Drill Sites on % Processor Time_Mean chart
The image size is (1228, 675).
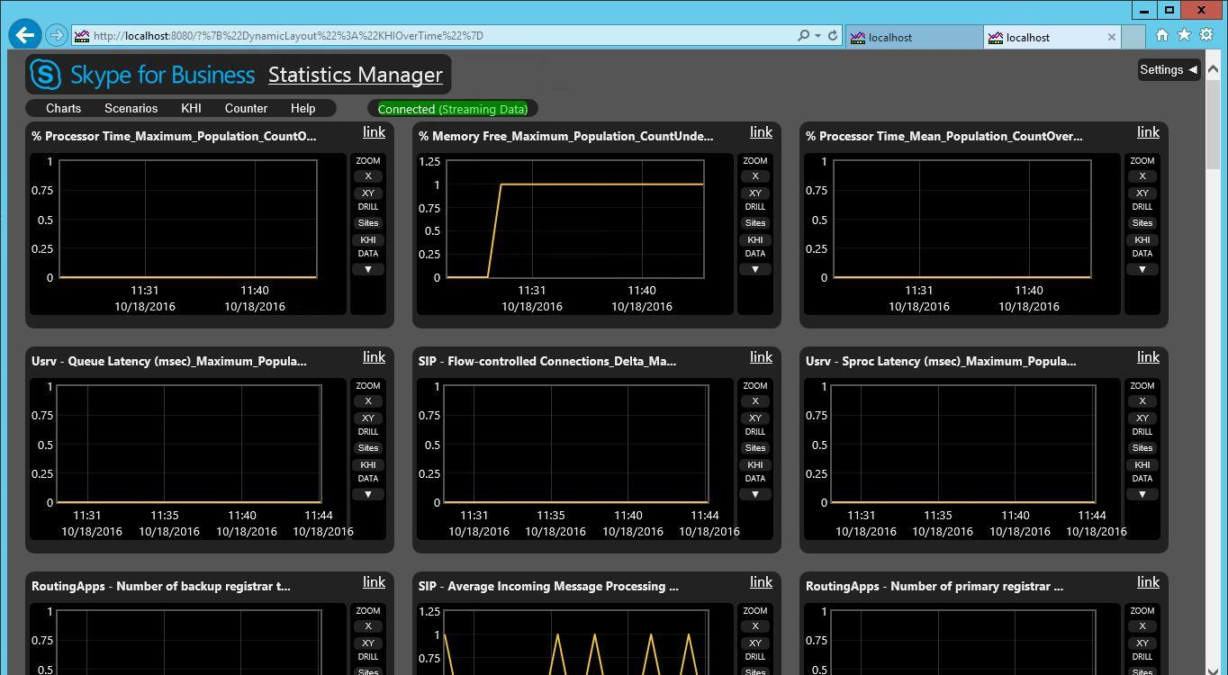point(1142,223)
